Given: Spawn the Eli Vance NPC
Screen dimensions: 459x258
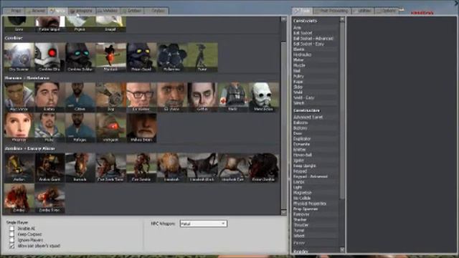Looking at the screenshot, I should tap(171, 97).
